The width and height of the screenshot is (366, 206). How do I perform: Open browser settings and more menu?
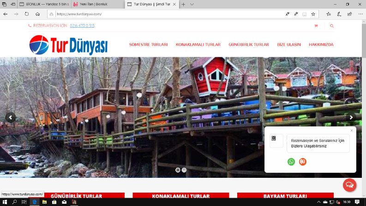coord(360,14)
